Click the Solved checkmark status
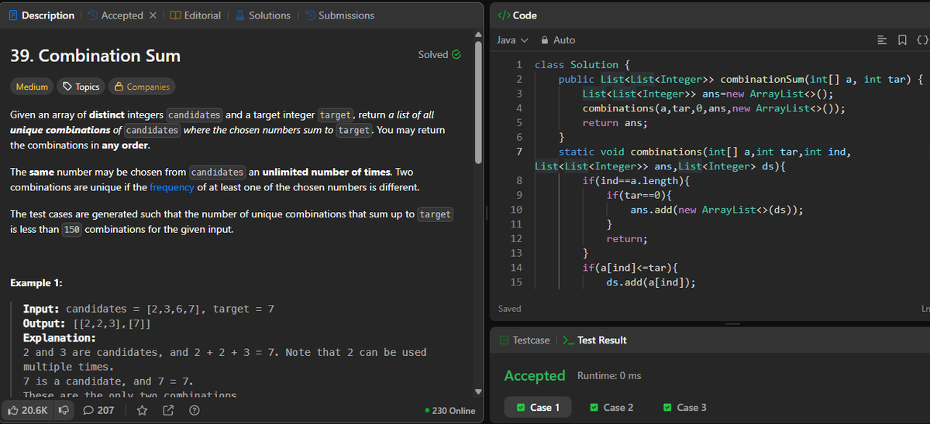The width and height of the screenshot is (930, 424). click(x=440, y=55)
